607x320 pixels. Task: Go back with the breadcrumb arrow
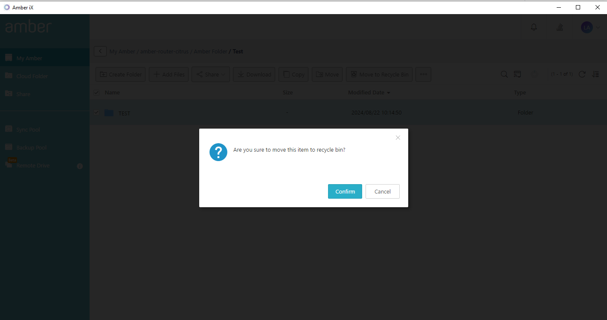pos(100,51)
